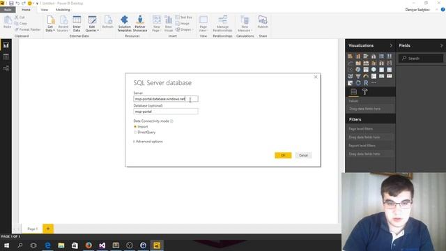
Task: Click Cancel in SQL Server dialog
Action: (x=303, y=155)
